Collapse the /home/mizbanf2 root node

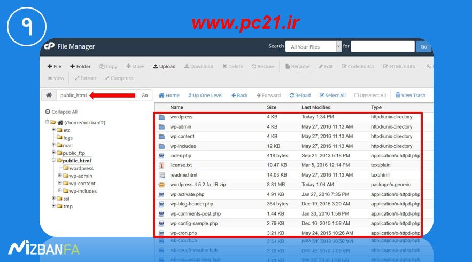(x=47, y=122)
